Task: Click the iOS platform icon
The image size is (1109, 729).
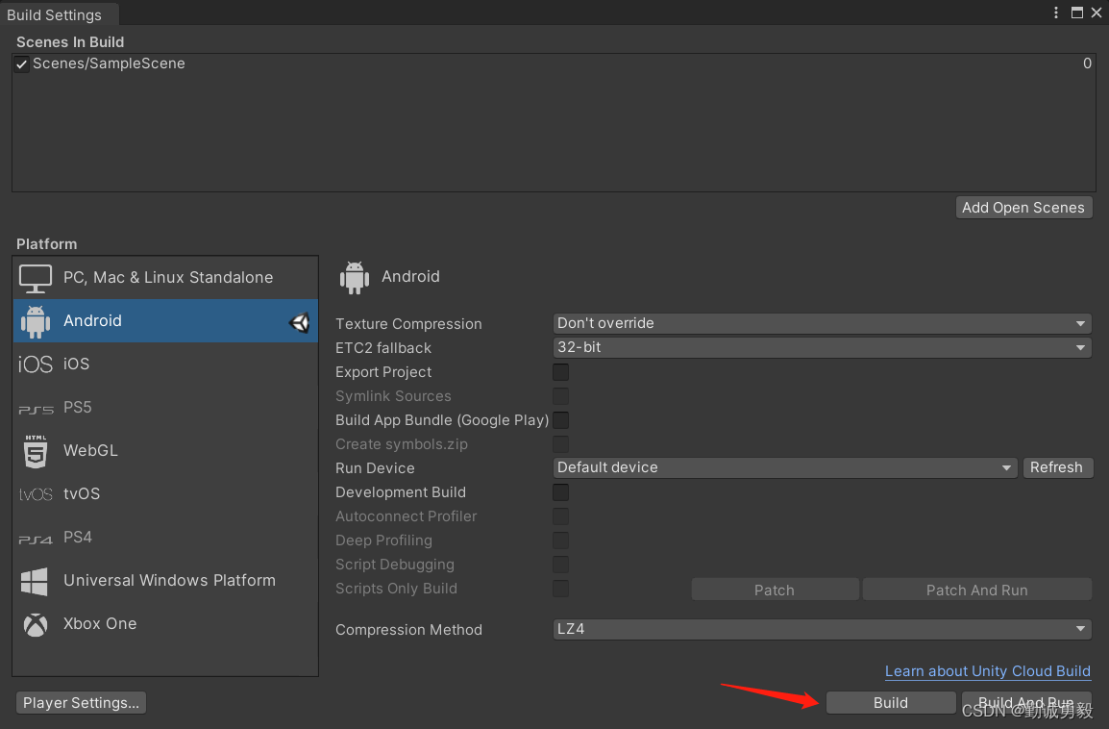Action: [x=36, y=364]
